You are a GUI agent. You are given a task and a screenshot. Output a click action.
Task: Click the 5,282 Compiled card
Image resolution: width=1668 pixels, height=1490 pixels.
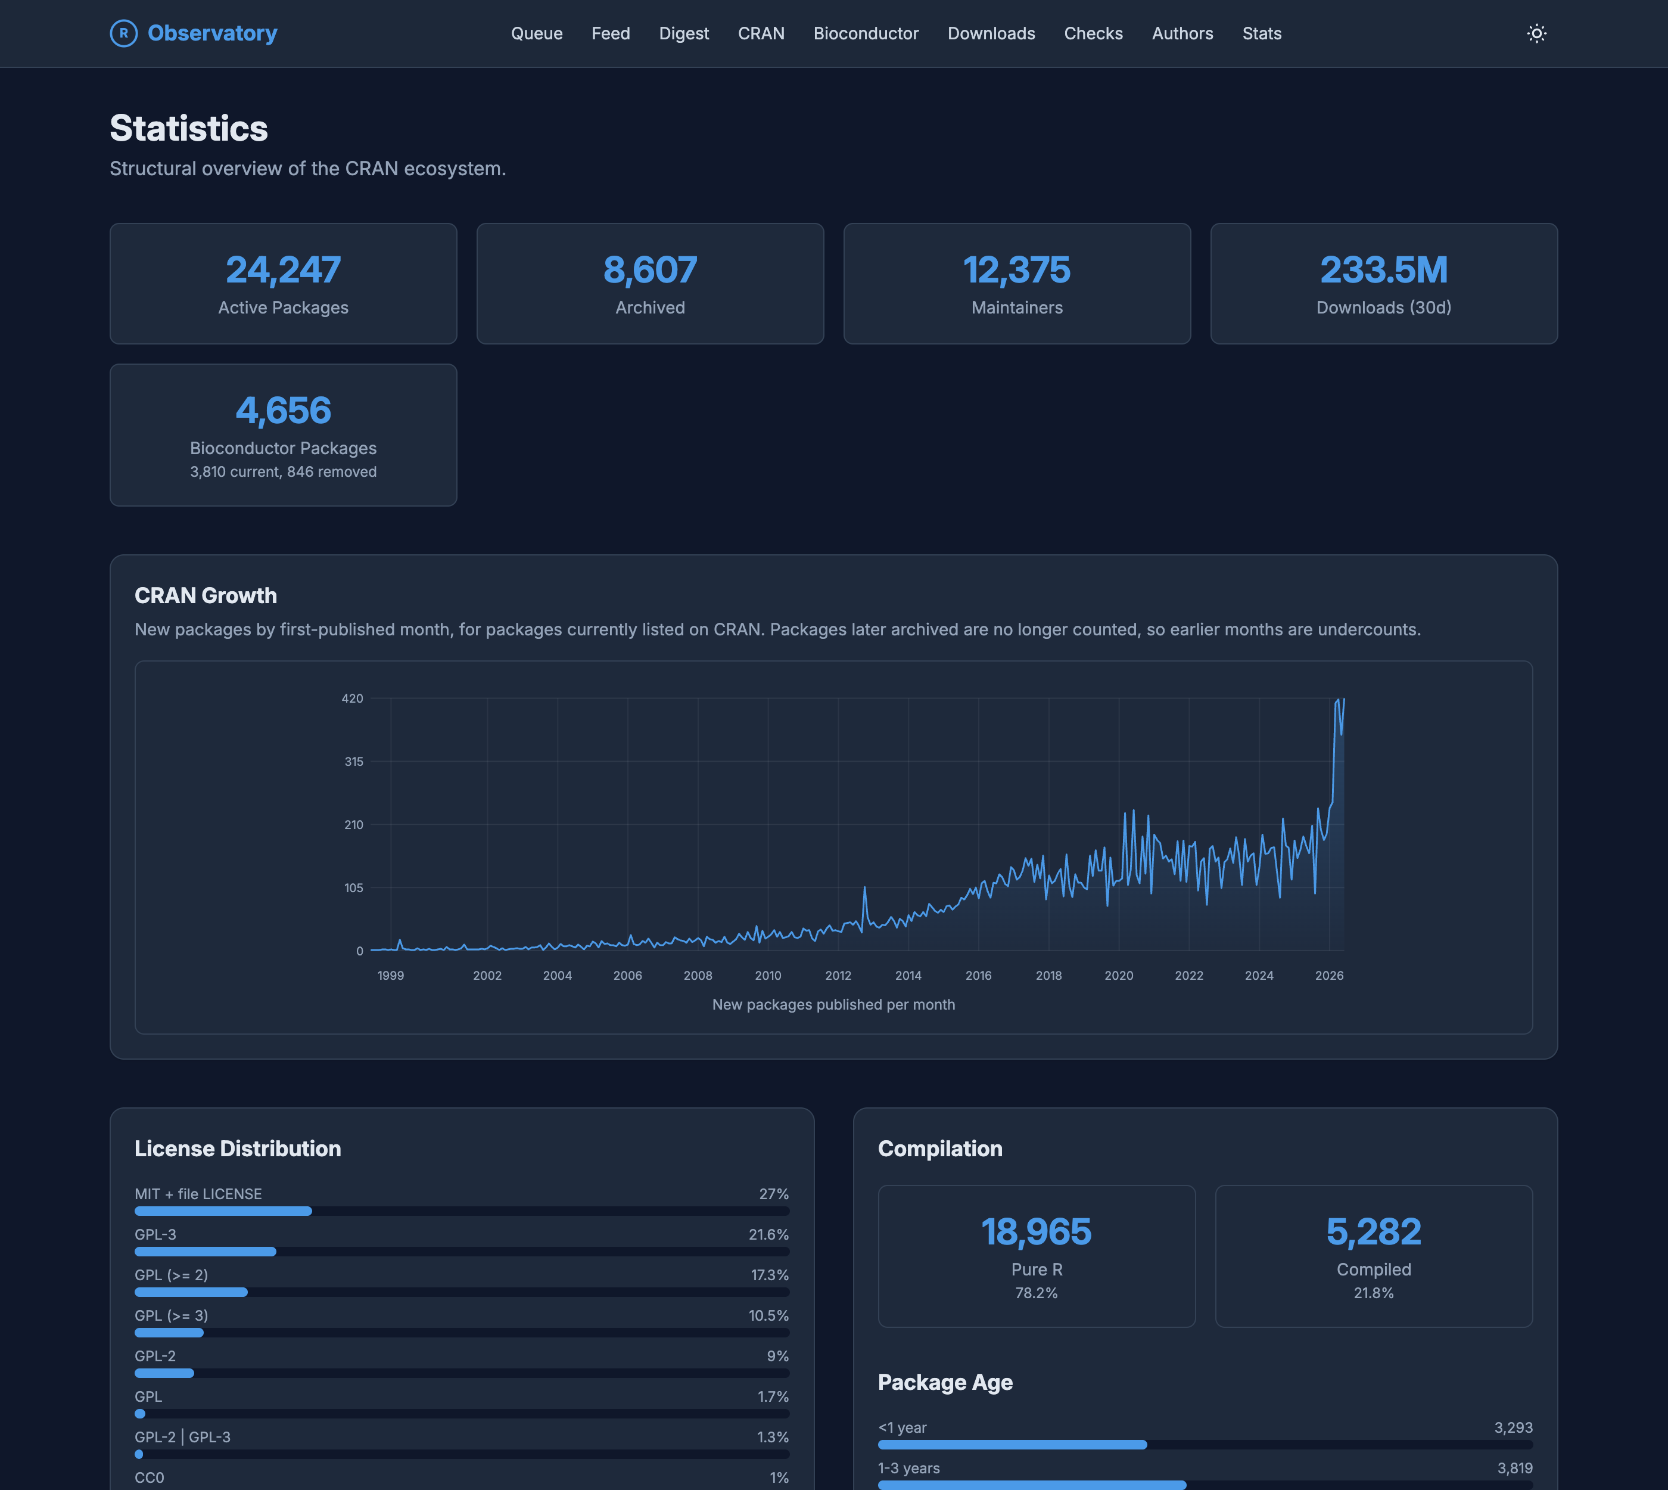coord(1373,1256)
